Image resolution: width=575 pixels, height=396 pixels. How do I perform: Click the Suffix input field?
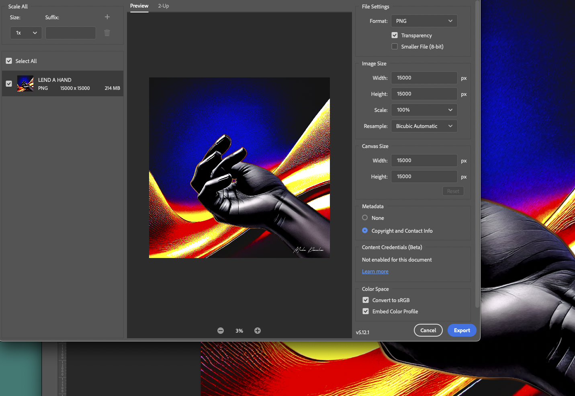(71, 33)
